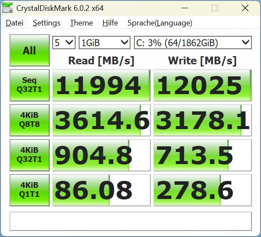
Task: Launch the 4KiB Q1T1 test
Action: coord(29,190)
